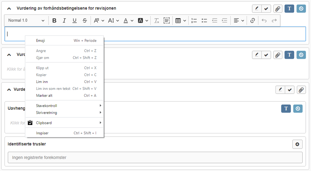Toggle the clock history button in first section
The image size is (311, 171).
pyautogui.click(x=301, y=9)
